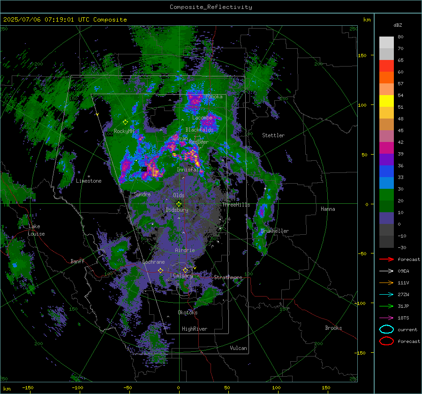Click the RockyMH label on the map

tap(124, 131)
